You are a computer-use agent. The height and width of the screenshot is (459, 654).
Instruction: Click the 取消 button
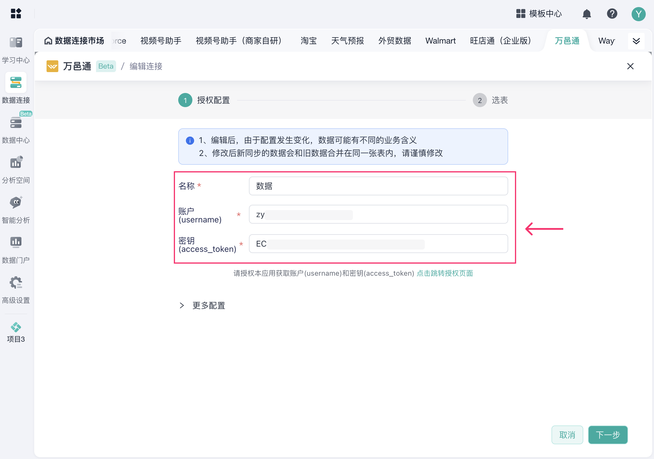[x=567, y=435]
